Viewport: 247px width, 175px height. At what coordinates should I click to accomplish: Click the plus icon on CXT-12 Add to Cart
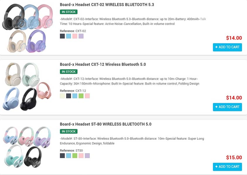216,107
